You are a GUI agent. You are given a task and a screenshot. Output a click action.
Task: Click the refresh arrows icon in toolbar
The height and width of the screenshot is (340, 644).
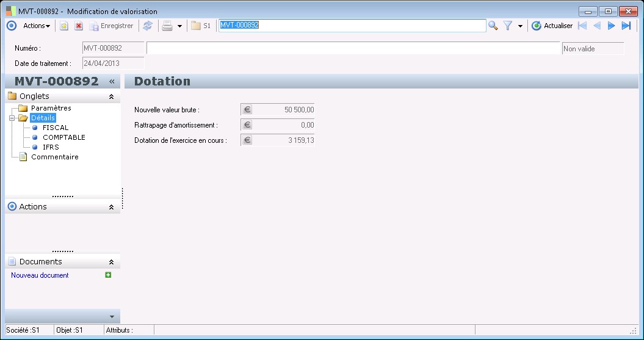pos(148,26)
